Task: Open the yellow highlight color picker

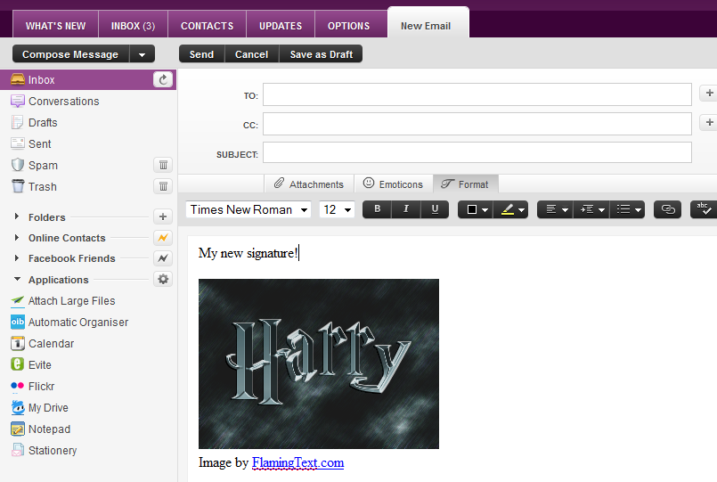Action: [513, 209]
